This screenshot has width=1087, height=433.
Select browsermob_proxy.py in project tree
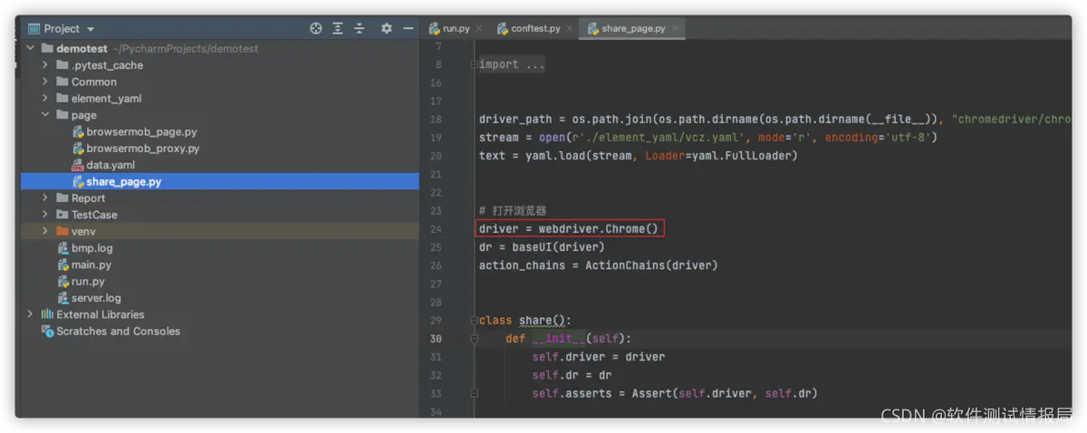pos(218,149)
